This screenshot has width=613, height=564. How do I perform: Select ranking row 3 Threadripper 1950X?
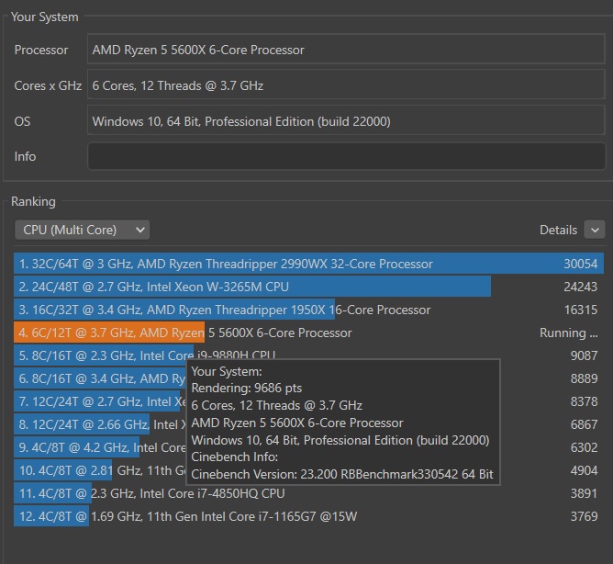pos(308,310)
